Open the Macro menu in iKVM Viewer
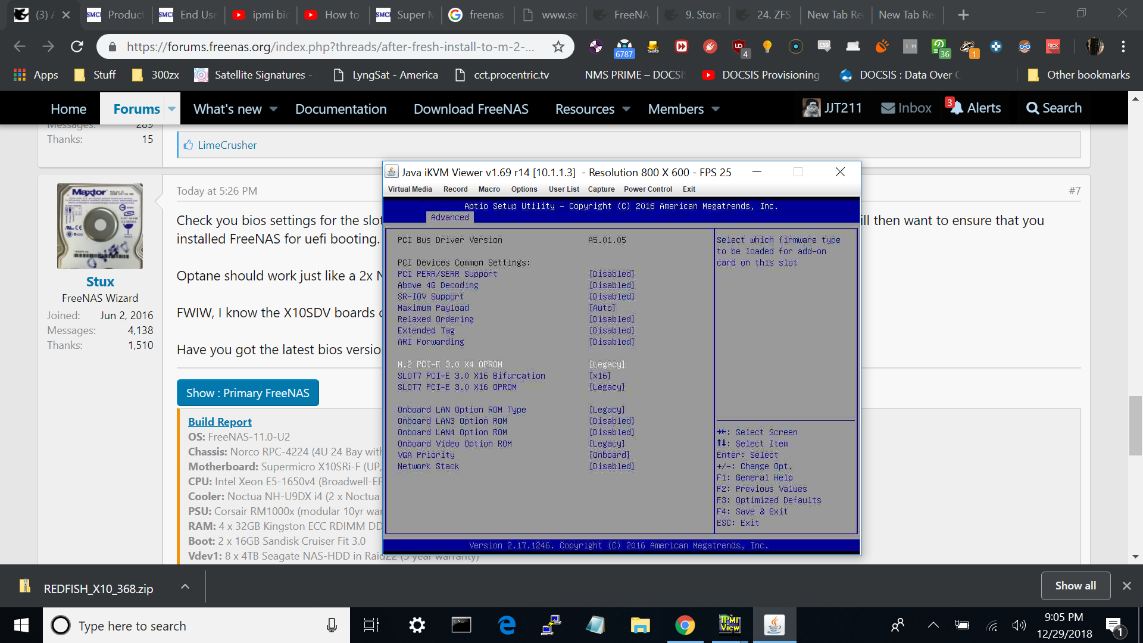 (x=489, y=189)
